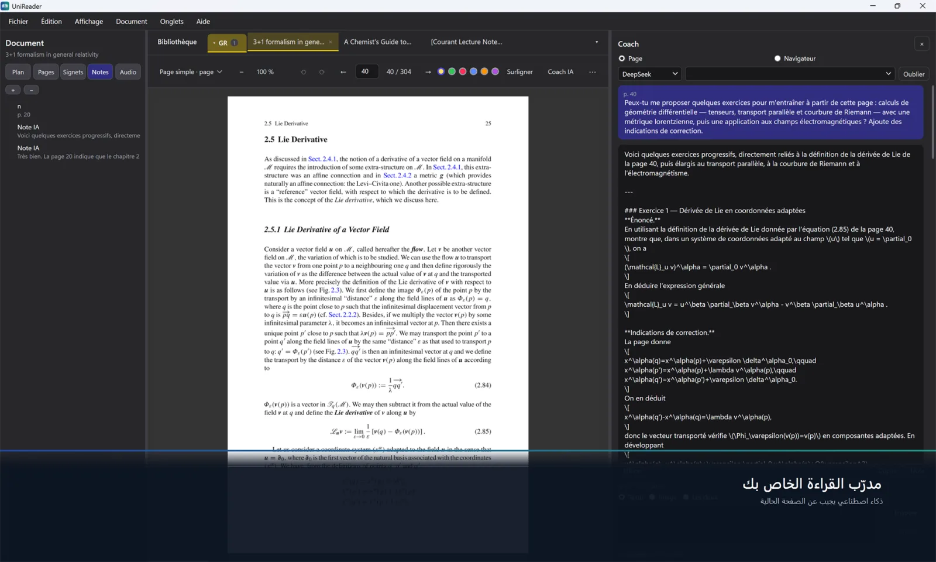
Task: Open the more options ellipsis in the toolbar
Action: pos(593,72)
